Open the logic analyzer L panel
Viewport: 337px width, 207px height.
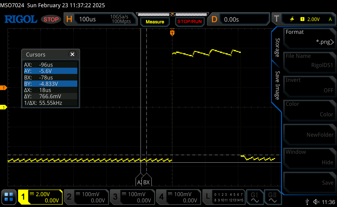pos(208,196)
